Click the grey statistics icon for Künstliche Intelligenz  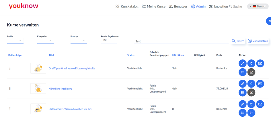(251, 93)
